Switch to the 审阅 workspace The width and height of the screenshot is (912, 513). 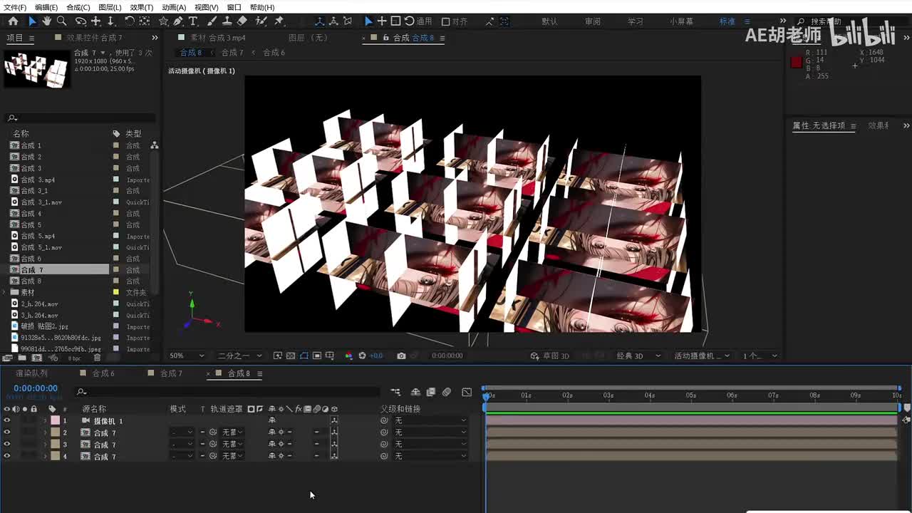(x=593, y=21)
